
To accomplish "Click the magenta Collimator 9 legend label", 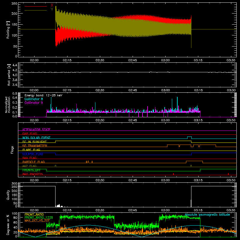I will point(34,103).
